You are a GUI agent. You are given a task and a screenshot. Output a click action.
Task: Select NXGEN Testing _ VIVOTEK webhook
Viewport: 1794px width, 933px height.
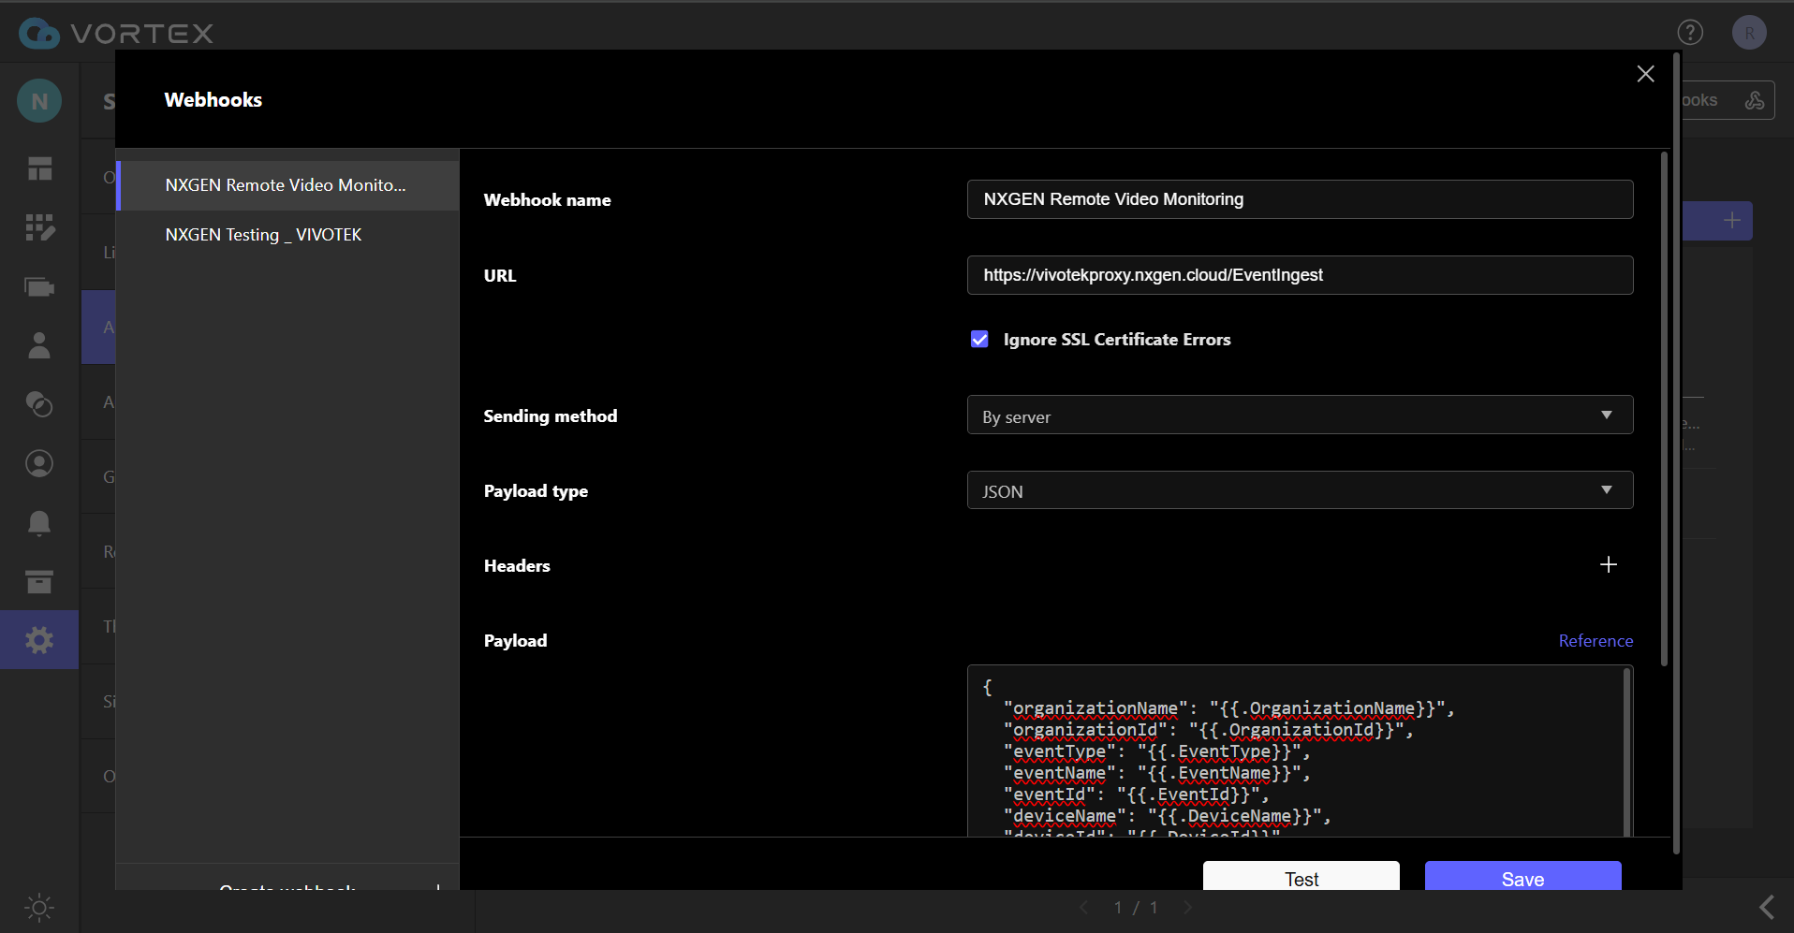pos(263,235)
